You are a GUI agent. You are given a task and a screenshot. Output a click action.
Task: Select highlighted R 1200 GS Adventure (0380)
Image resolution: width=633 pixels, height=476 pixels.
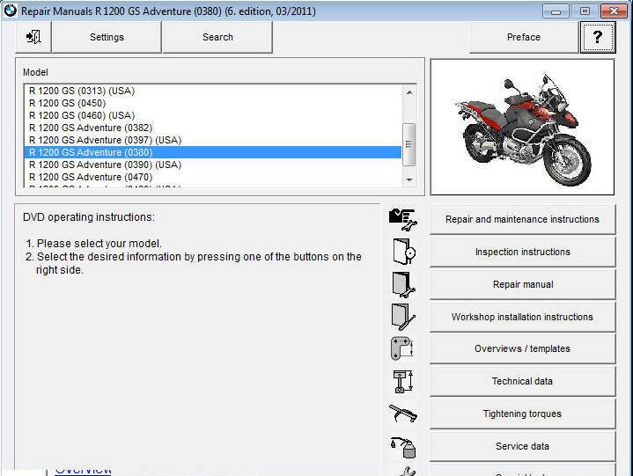click(x=213, y=152)
